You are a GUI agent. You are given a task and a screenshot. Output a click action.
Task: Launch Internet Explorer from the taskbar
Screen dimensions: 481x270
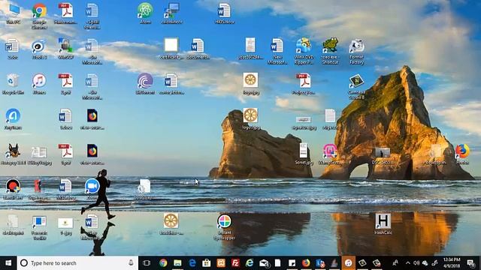(x=250, y=263)
